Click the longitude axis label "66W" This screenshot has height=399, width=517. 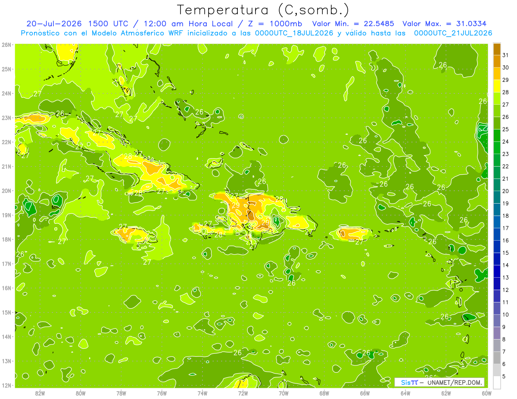364,393
